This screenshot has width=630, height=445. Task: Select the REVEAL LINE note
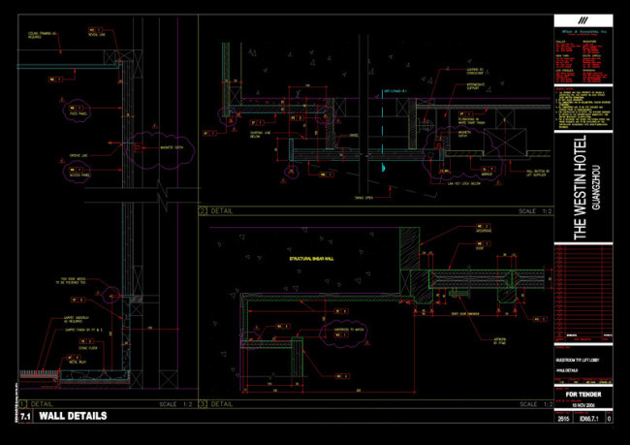coord(97,35)
